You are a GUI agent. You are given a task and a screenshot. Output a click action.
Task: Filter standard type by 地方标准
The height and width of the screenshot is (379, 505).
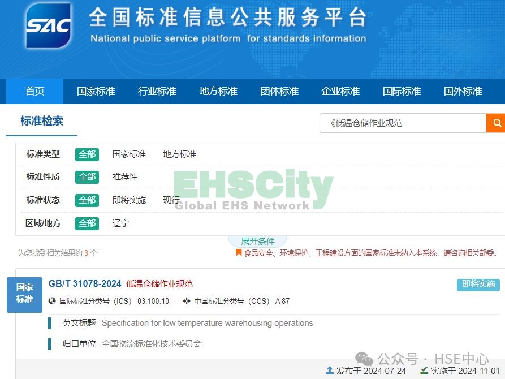tap(179, 154)
